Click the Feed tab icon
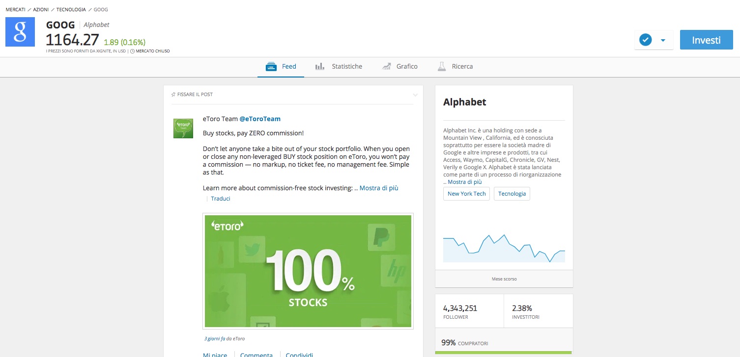 [x=271, y=67]
